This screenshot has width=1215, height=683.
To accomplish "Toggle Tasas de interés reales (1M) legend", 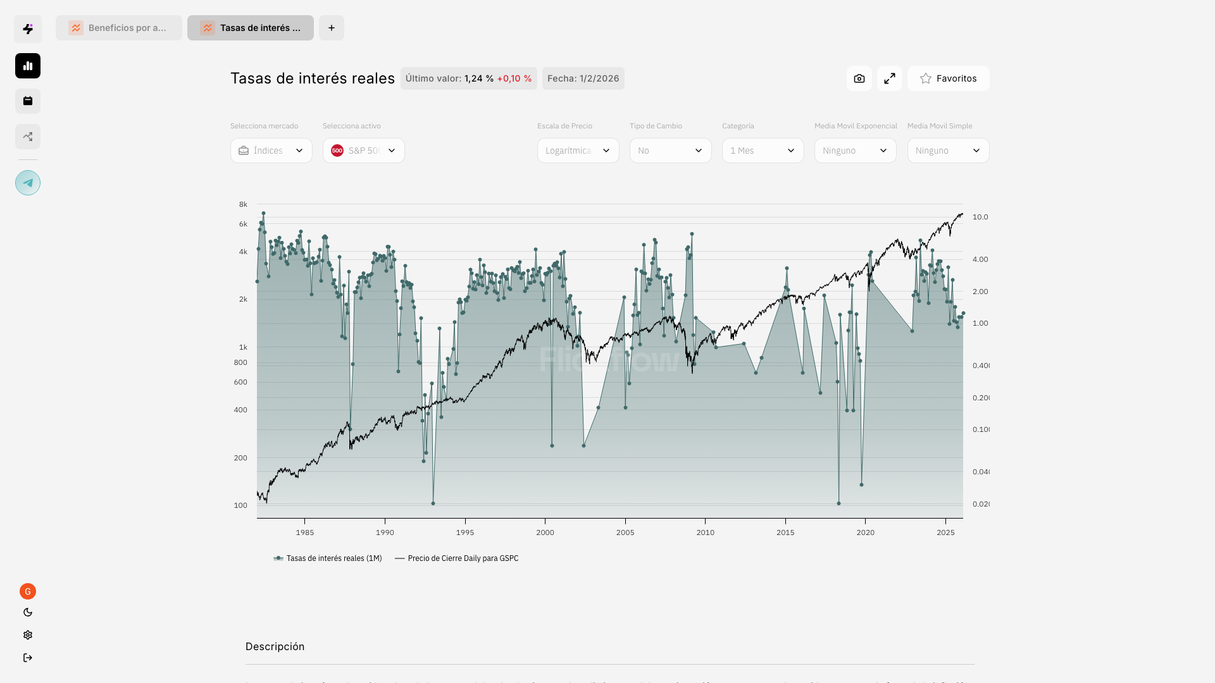I will (328, 558).
